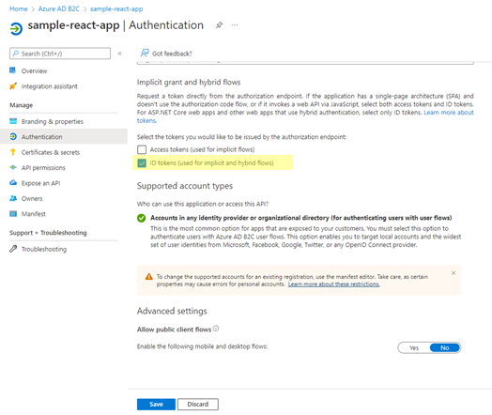Pin the Authentication page
The image size is (492, 415).
pyautogui.click(x=219, y=25)
